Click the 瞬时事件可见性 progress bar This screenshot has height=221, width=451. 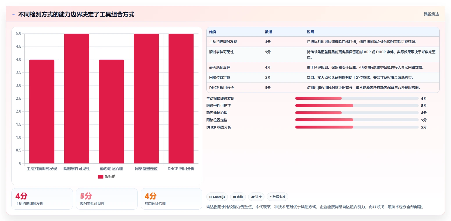click(x=357, y=106)
